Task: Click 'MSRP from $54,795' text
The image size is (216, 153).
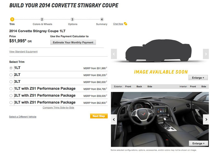Action: 95,89
